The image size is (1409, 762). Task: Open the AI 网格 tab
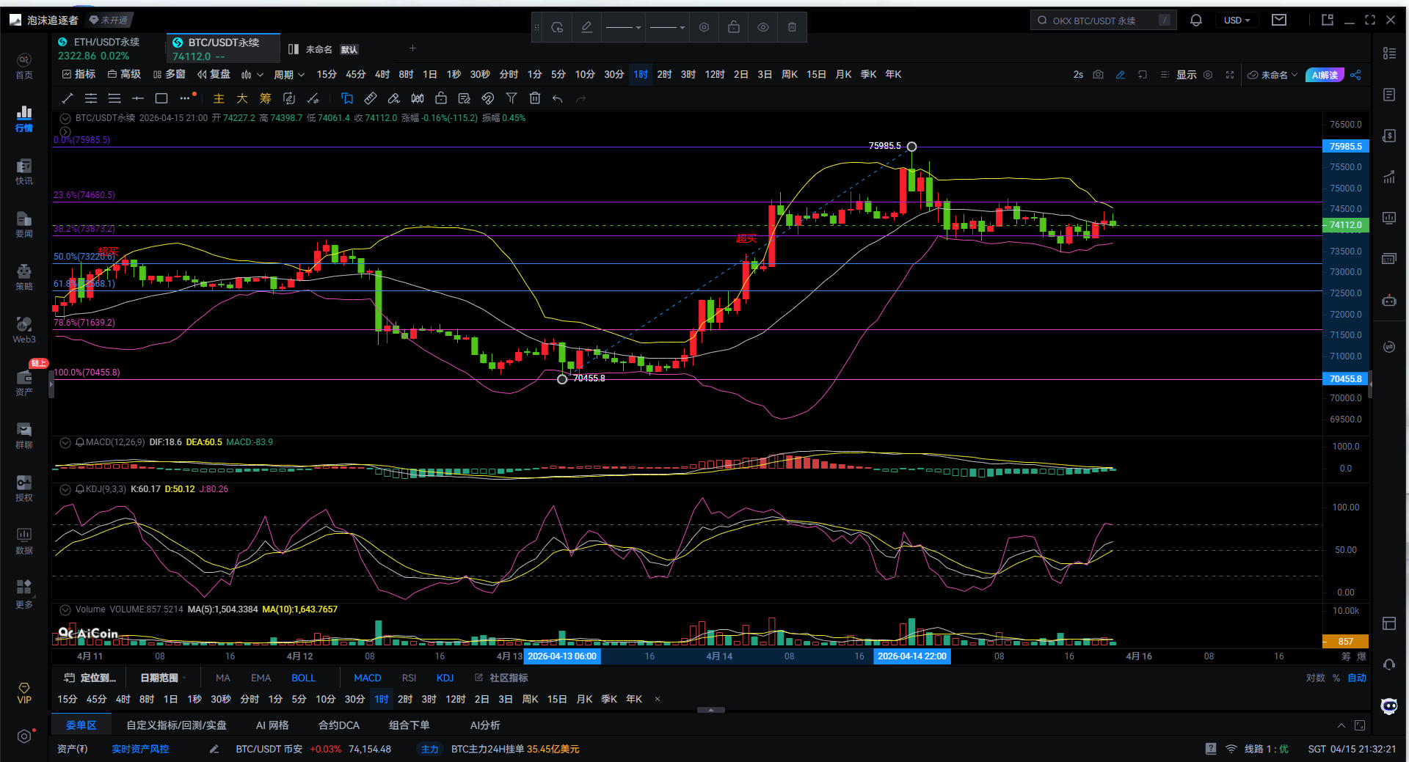(x=272, y=725)
